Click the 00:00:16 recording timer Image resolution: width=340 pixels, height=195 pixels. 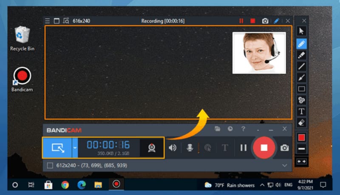(x=108, y=145)
